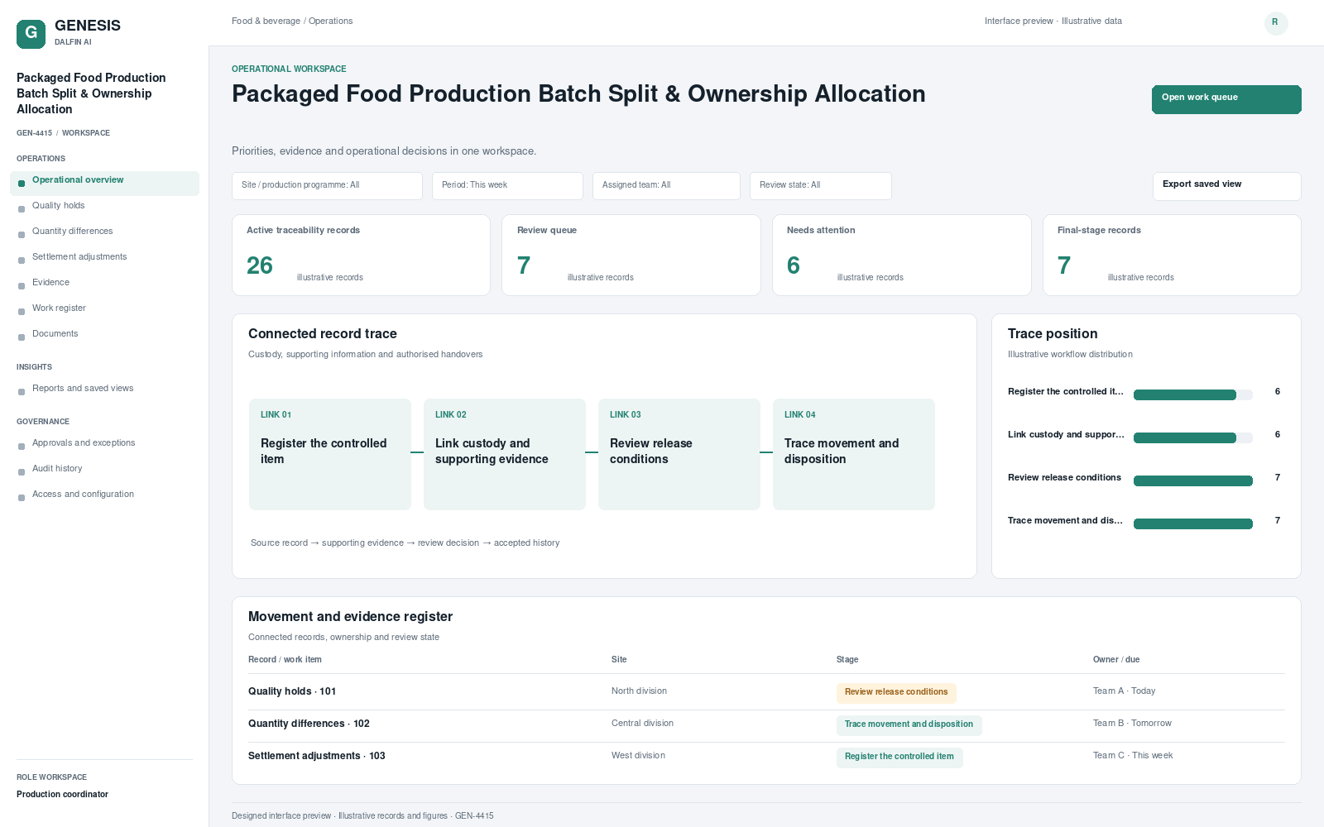Click the Documents bullet icon
This screenshot has height=827, width=1324.
coord(22,337)
